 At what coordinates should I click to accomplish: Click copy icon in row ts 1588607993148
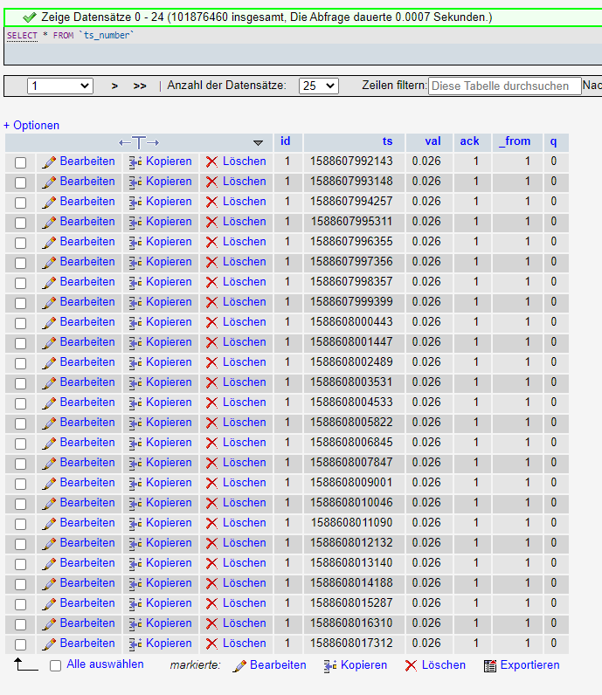(x=135, y=182)
